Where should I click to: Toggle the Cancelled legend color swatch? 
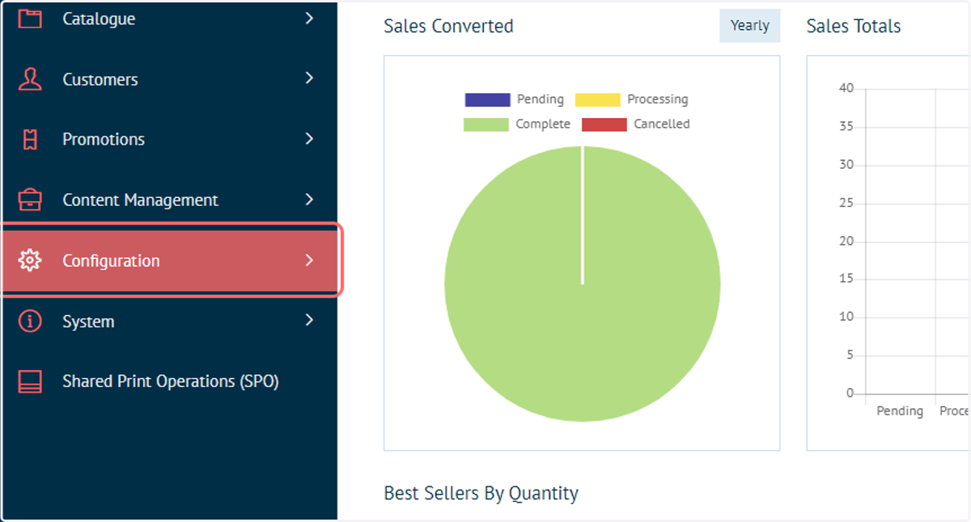coord(604,124)
